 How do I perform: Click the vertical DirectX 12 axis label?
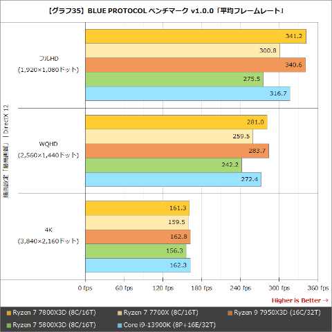6,151
